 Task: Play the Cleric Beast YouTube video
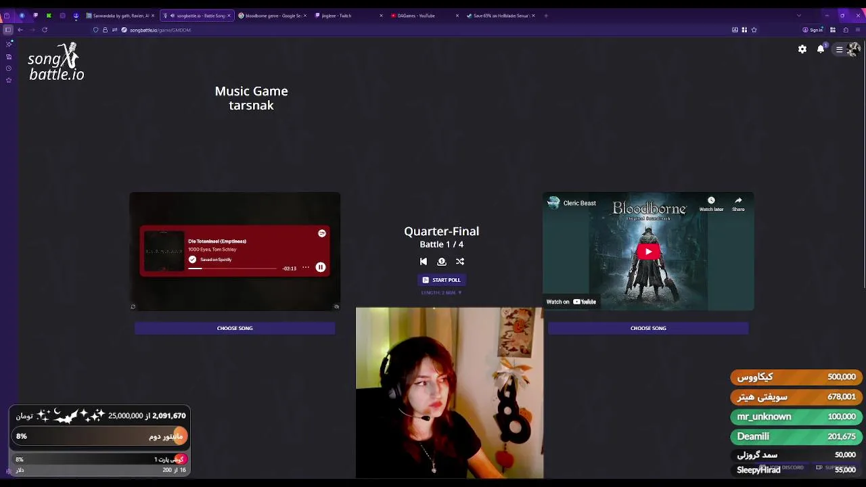coord(648,252)
